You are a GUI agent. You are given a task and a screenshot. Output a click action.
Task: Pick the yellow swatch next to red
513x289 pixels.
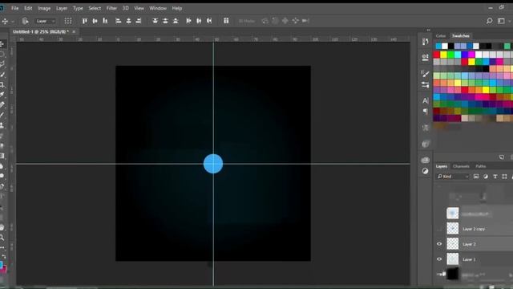443,55
